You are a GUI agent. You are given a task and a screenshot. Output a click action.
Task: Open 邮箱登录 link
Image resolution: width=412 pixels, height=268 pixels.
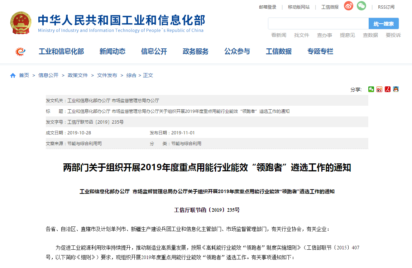[268, 7]
